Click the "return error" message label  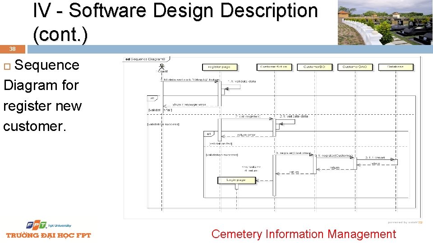coord(246,135)
